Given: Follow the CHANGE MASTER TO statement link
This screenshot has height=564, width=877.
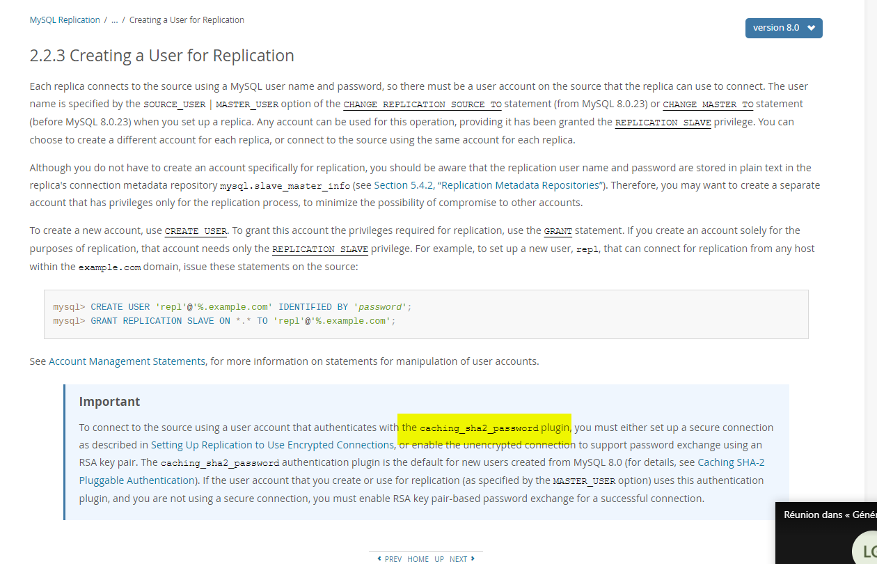Looking at the screenshot, I should 708,104.
